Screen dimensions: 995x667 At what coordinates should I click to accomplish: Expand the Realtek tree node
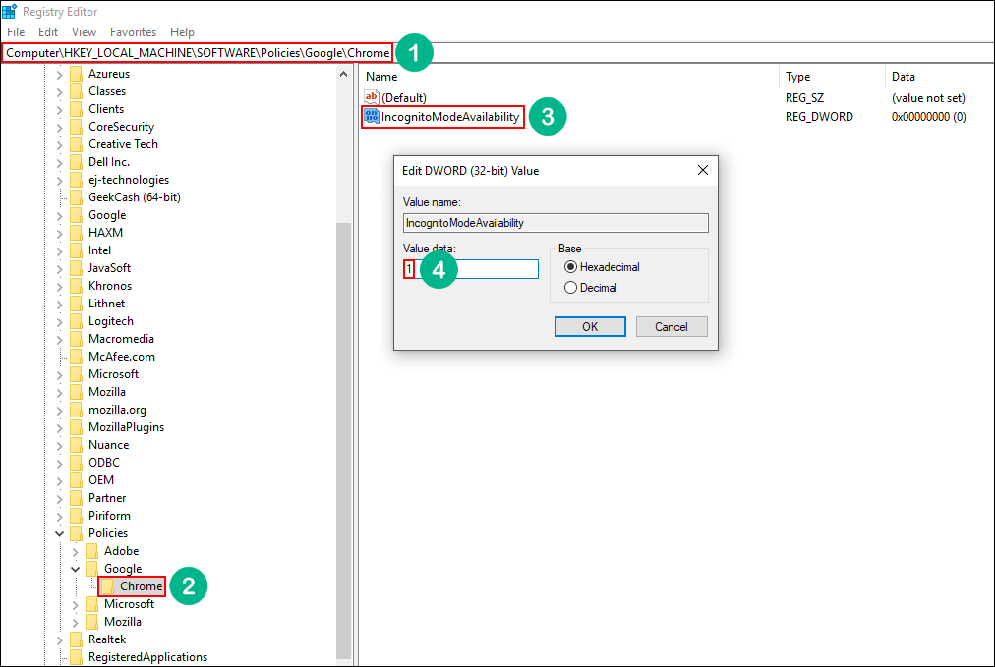point(59,640)
